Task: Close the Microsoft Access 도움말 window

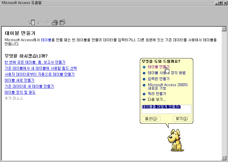Action: [x=225, y=3]
